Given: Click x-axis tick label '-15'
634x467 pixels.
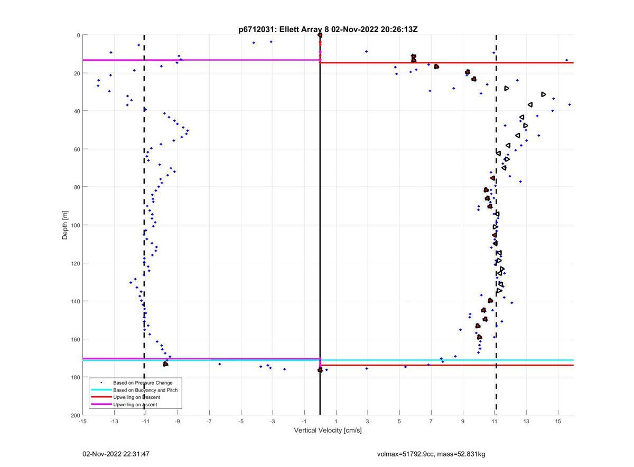Looking at the screenshot, I should [82, 422].
